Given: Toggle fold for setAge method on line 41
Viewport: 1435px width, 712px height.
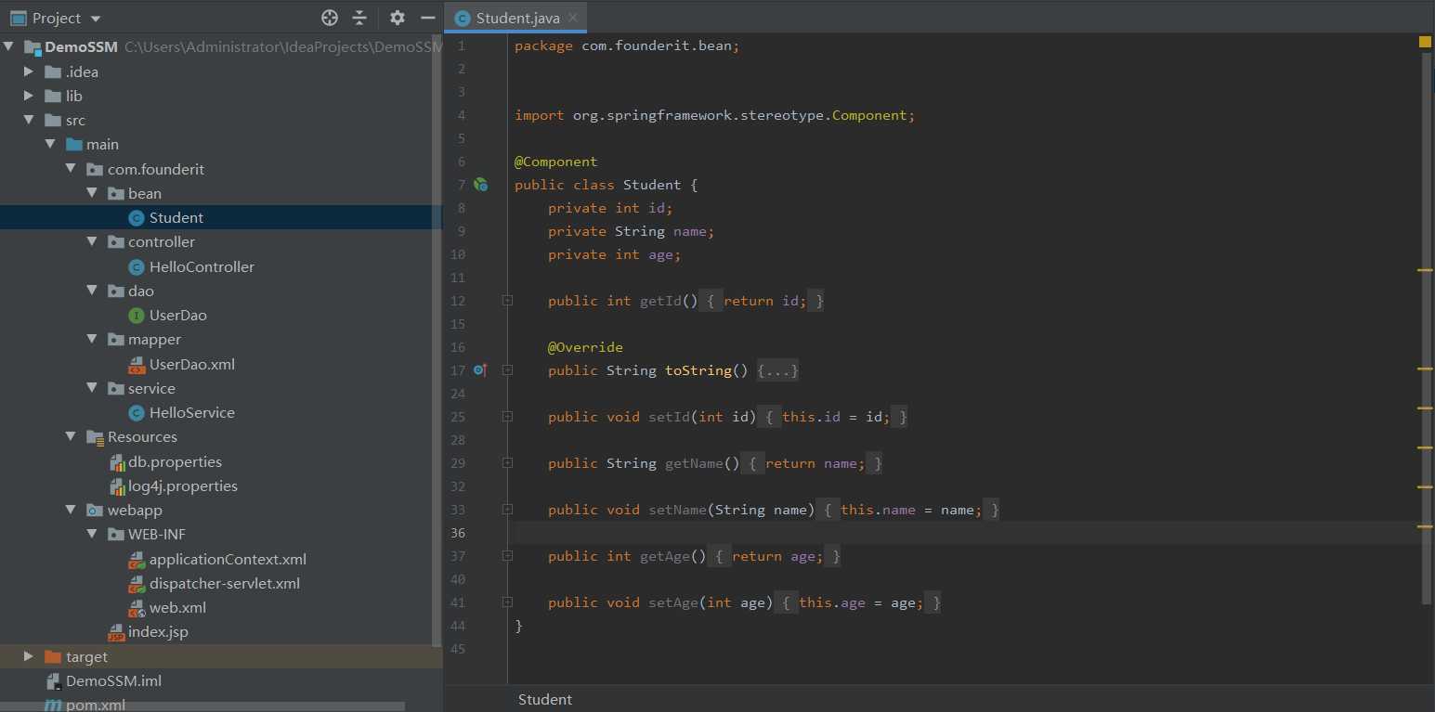Looking at the screenshot, I should 507,602.
